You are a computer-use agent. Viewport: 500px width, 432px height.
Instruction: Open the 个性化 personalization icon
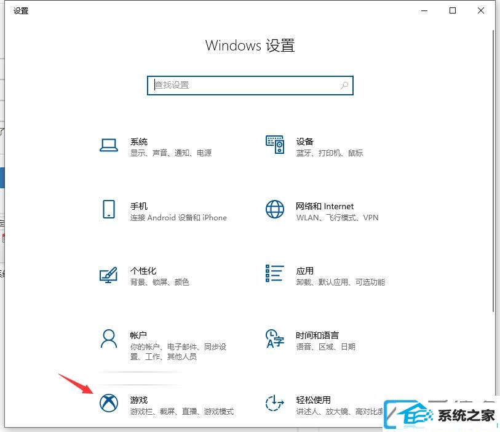(109, 274)
